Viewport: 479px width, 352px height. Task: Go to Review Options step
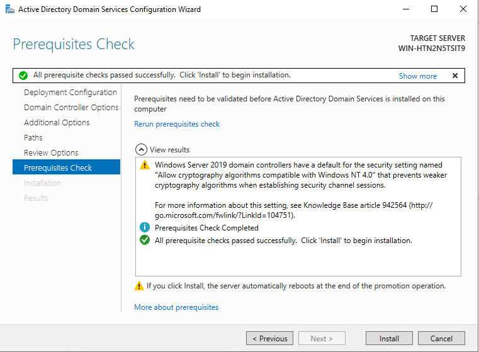pyautogui.click(x=51, y=152)
